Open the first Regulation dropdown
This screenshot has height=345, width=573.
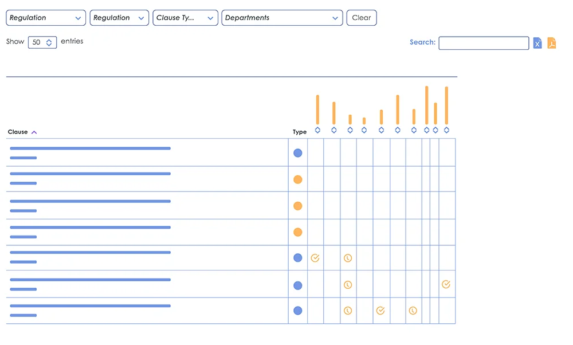tap(46, 18)
